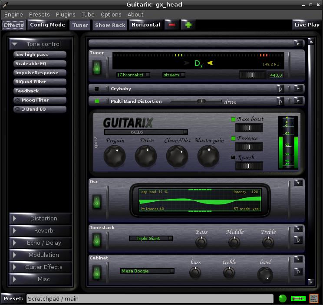Open the Tube menu
The image size is (323, 305).
click(x=88, y=15)
